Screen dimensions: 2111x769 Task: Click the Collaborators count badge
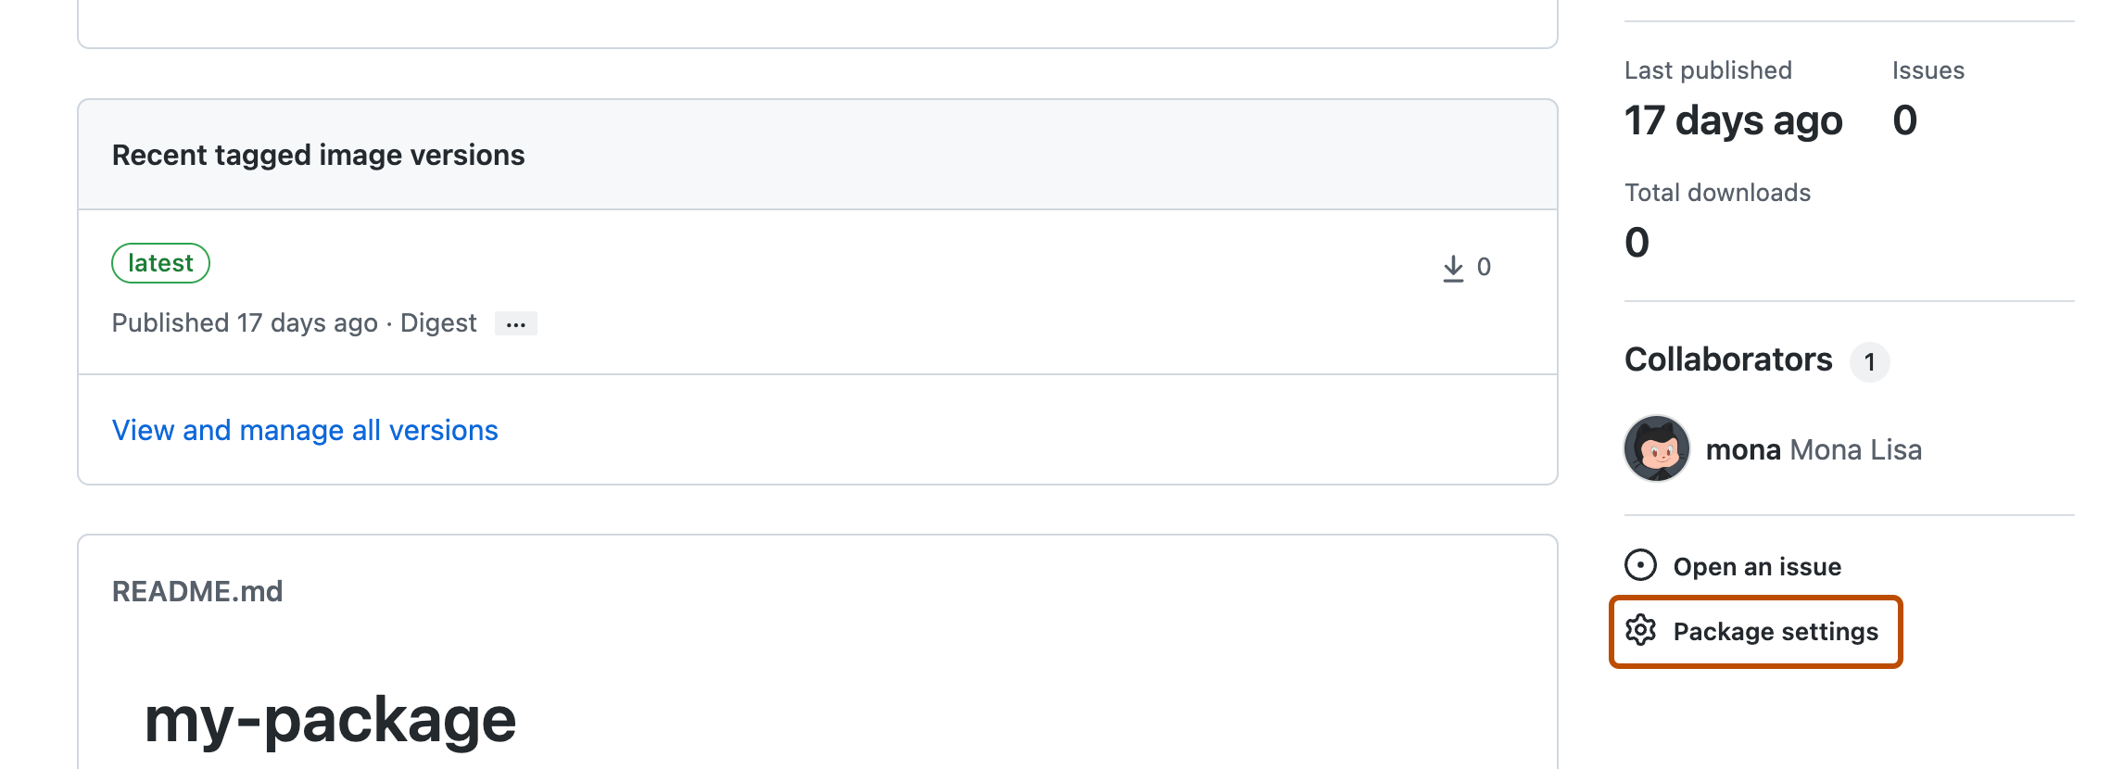[x=1869, y=361]
